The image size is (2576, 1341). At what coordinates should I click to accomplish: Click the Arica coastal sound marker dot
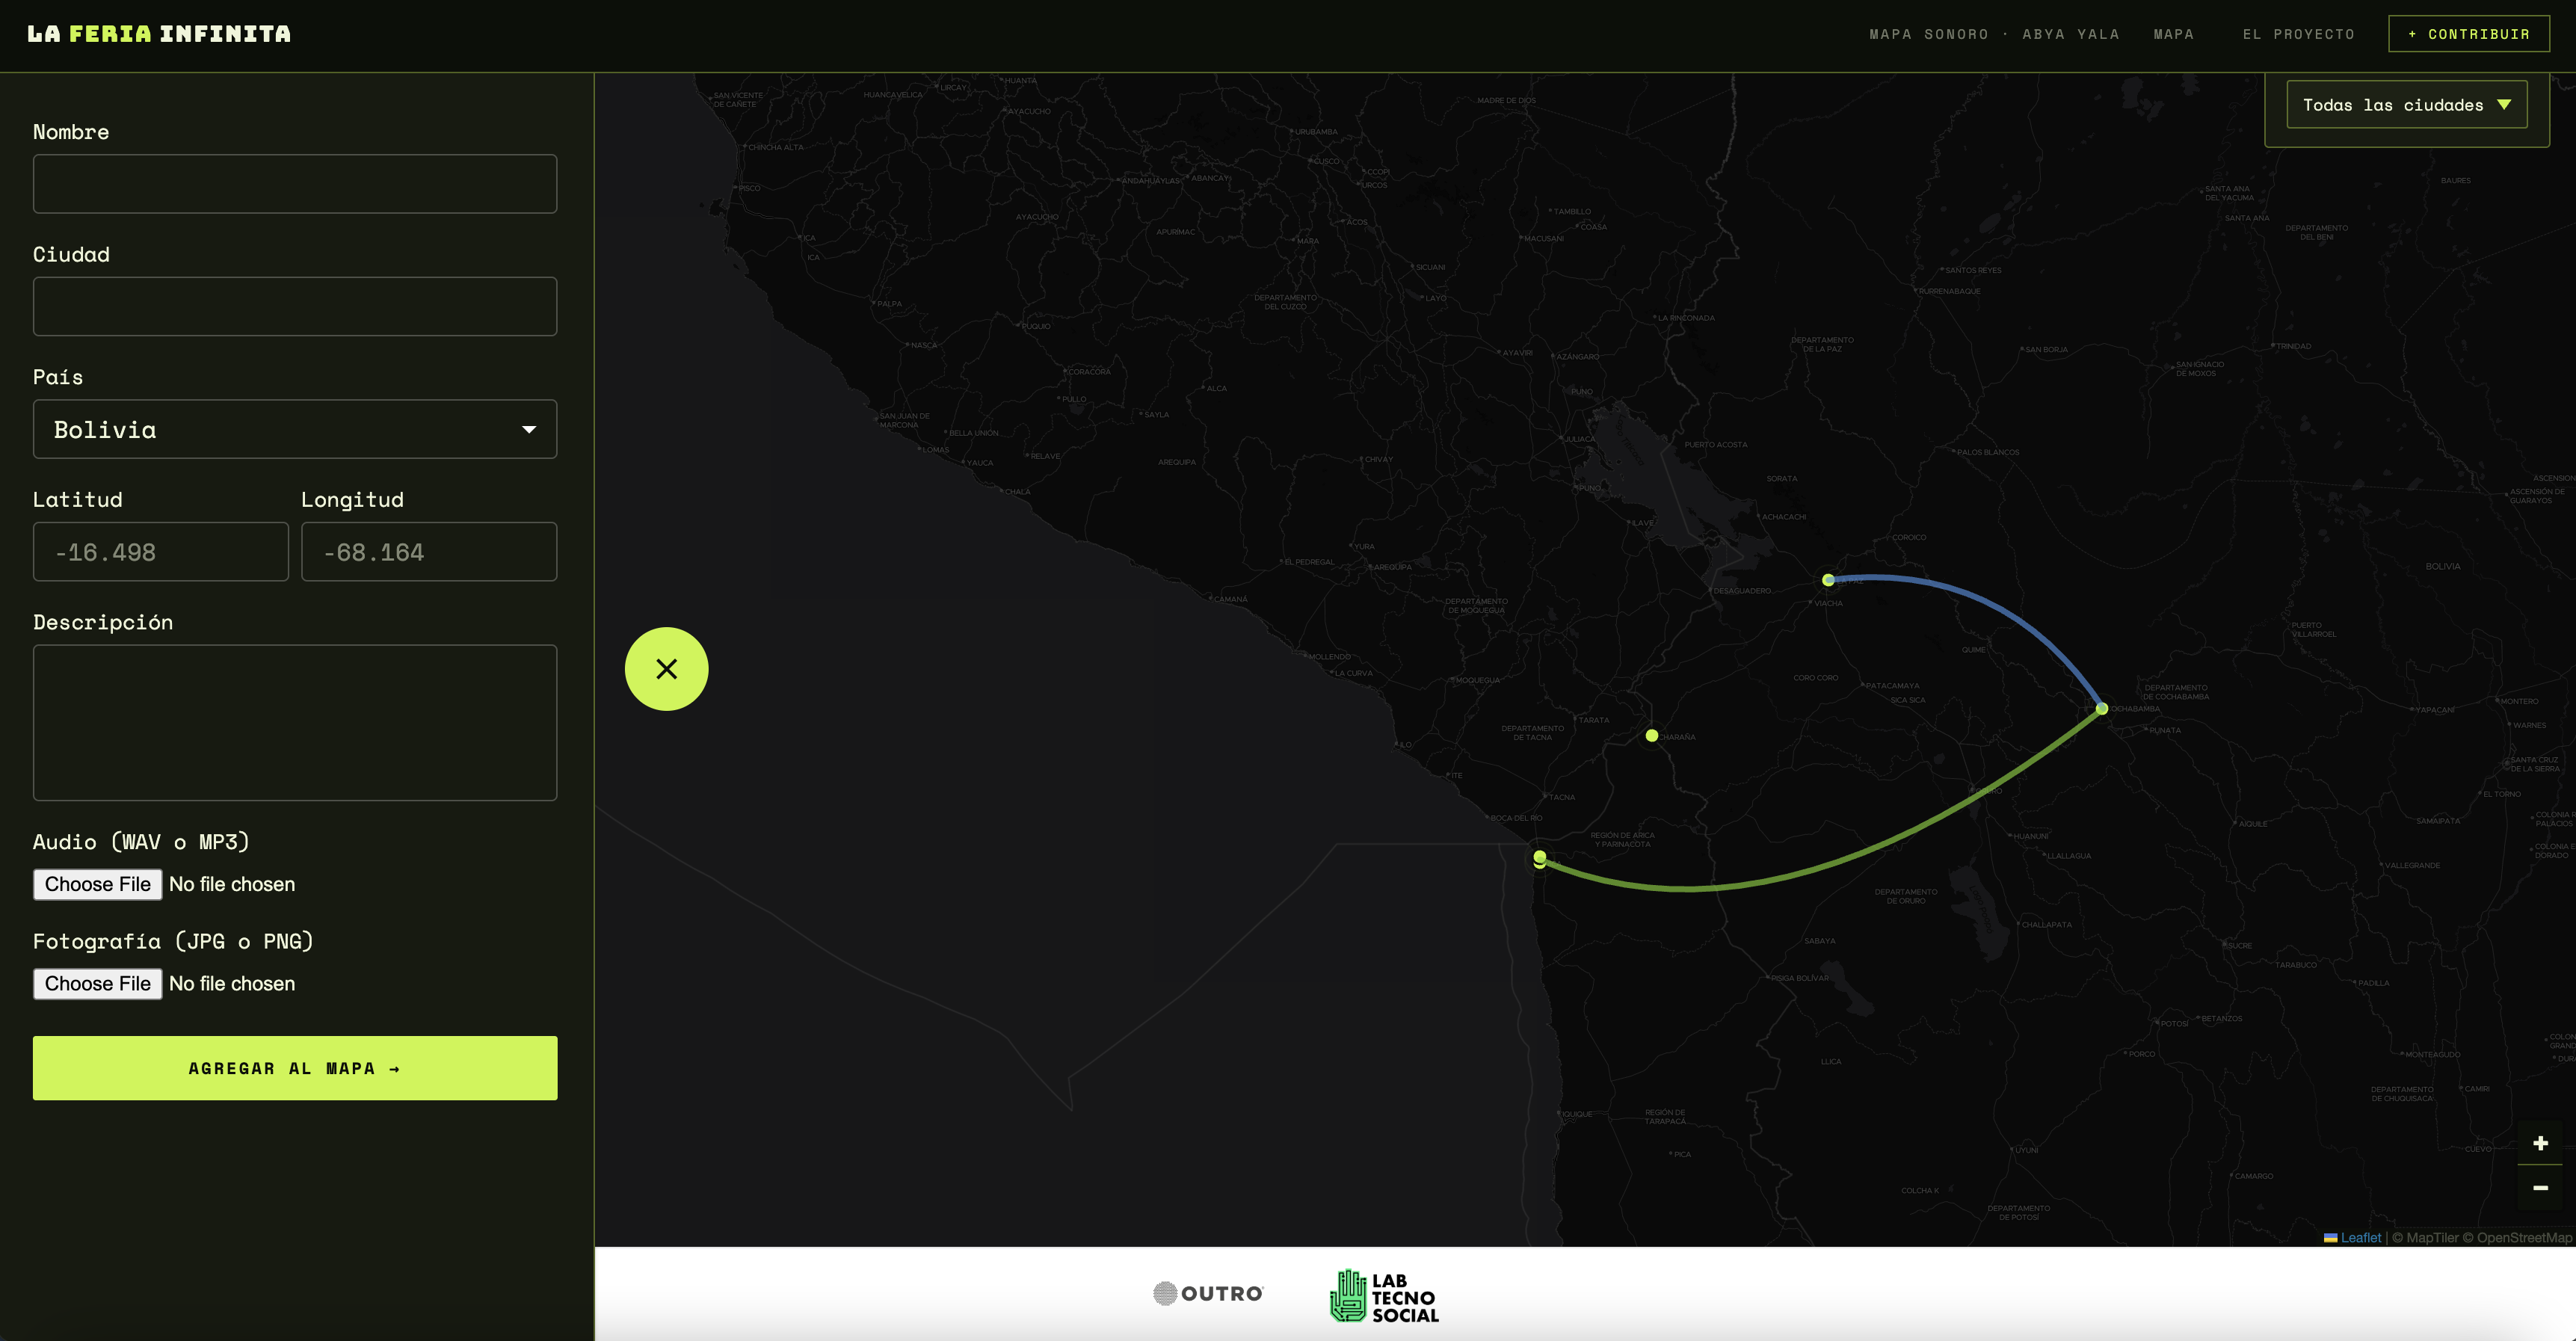click(1540, 857)
